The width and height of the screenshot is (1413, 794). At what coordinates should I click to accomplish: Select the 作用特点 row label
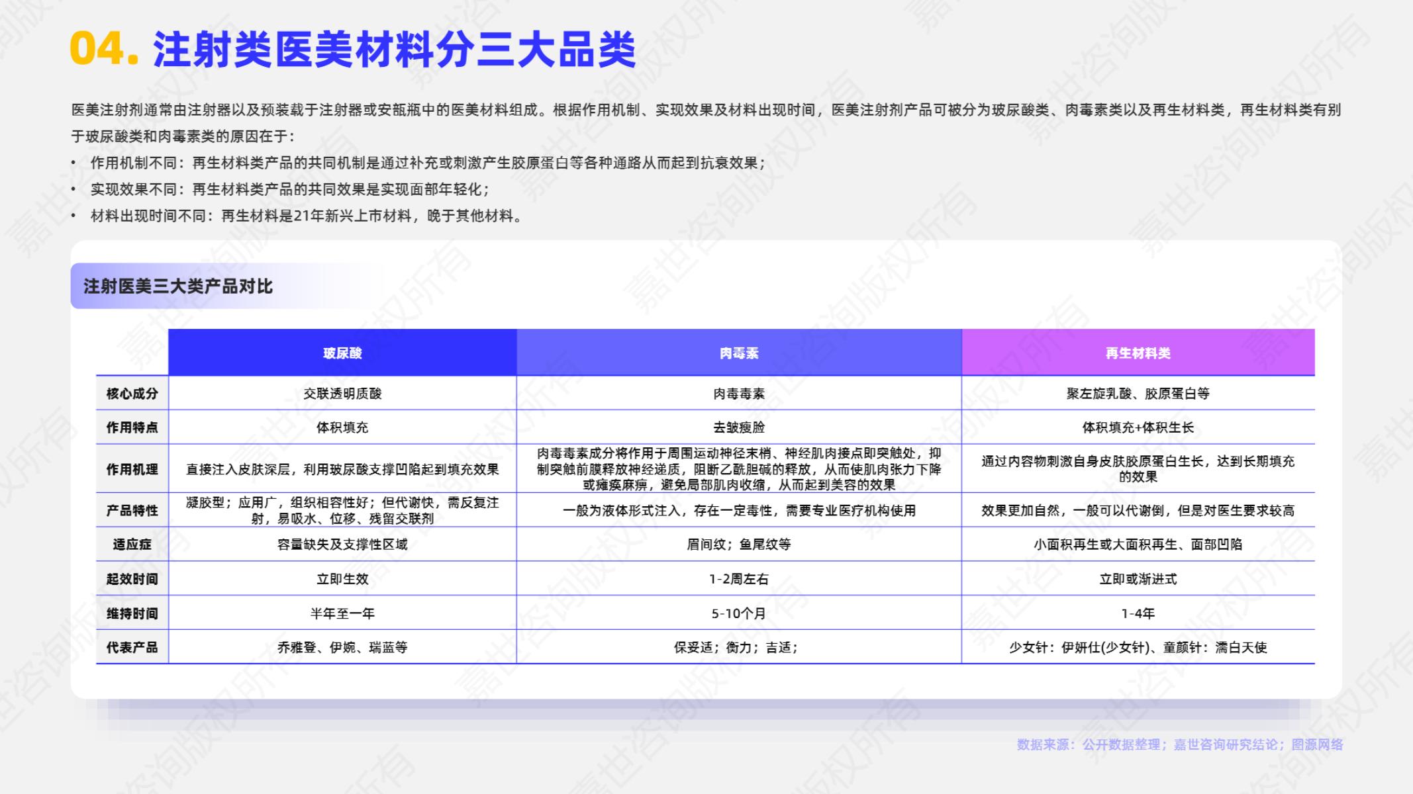[132, 427]
